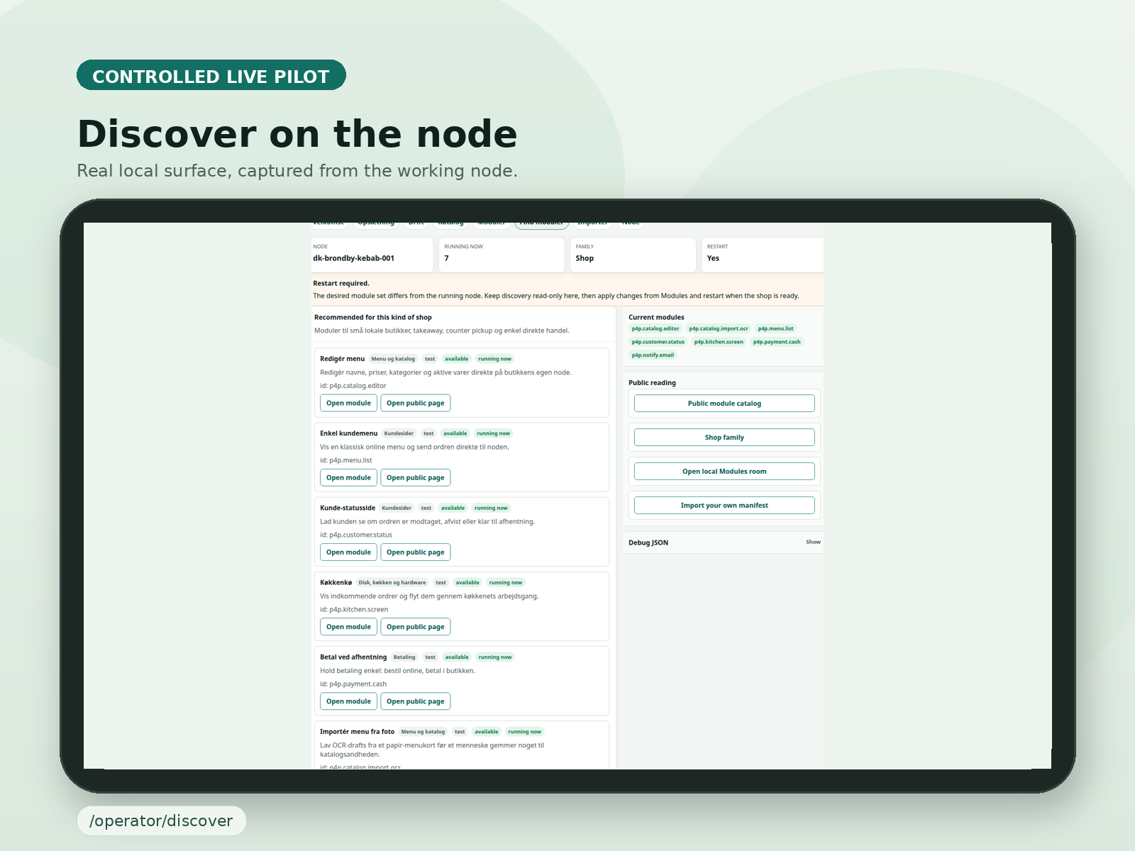Click the Redigér menu card title
The width and height of the screenshot is (1135, 851).
pos(342,359)
